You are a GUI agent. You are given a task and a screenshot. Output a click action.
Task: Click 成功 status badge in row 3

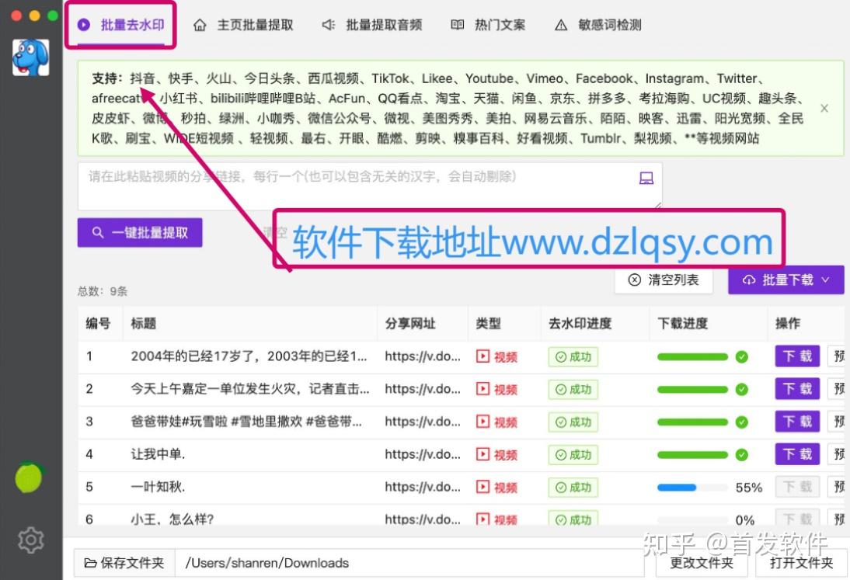tap(573, 422)
